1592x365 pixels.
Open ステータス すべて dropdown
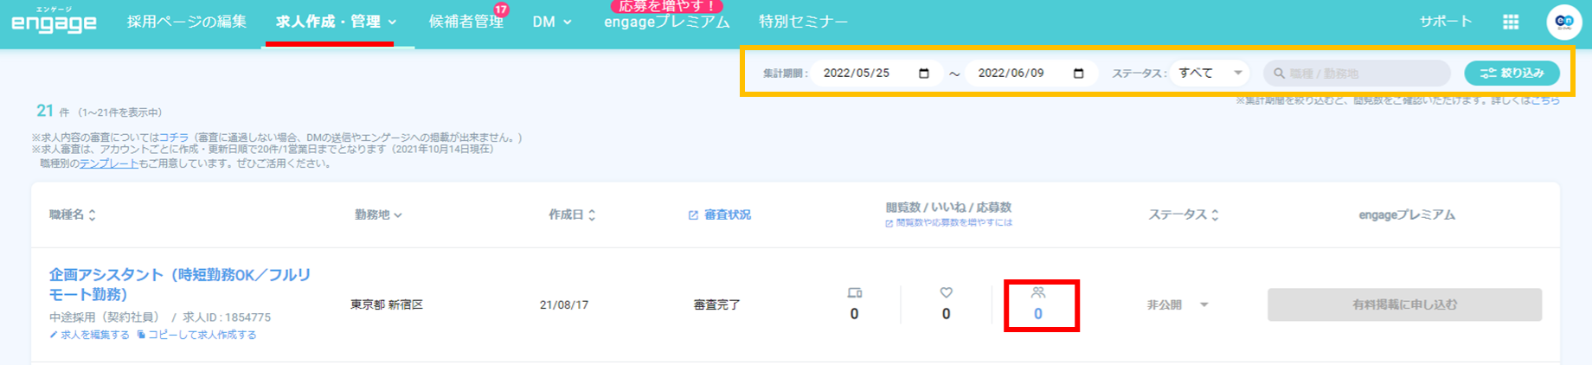(1210, 74)
